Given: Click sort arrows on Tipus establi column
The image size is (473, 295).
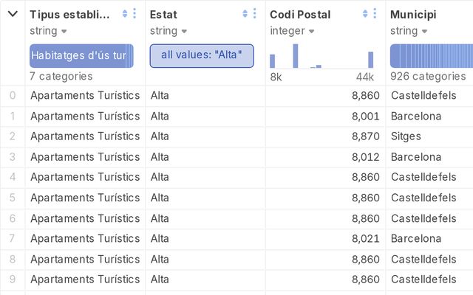Looking at the screenshot, I should pyautogui.click(x=125, y=13).
